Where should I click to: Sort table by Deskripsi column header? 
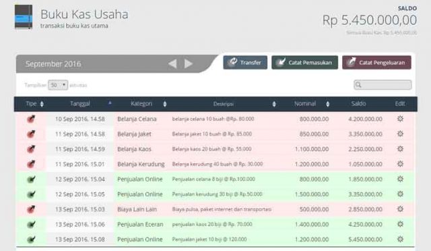(x=224, y=104)
